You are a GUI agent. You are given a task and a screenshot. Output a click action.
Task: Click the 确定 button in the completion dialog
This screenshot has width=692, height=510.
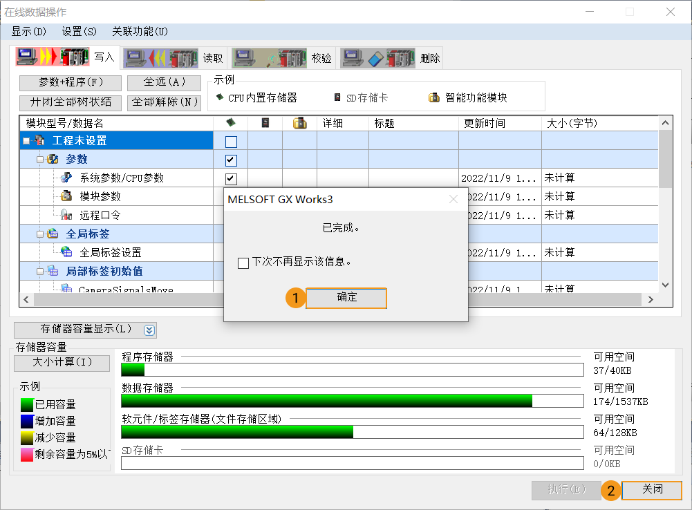pyautogui.click(x=345, y=298)
